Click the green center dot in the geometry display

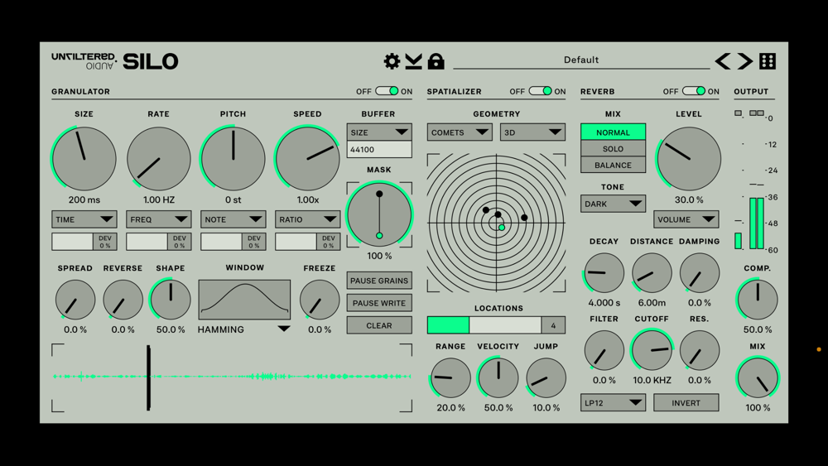click(x=502, y=228)
